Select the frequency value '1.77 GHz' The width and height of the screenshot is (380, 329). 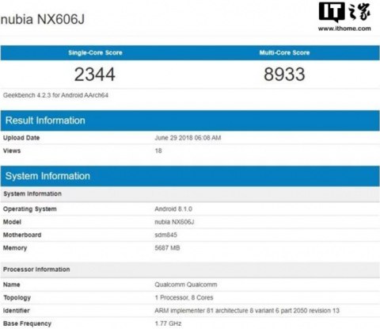click(x=168, y=323)
